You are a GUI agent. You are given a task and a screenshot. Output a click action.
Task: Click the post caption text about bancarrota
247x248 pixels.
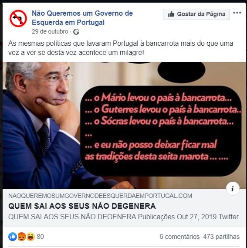(x=121, y=48)
